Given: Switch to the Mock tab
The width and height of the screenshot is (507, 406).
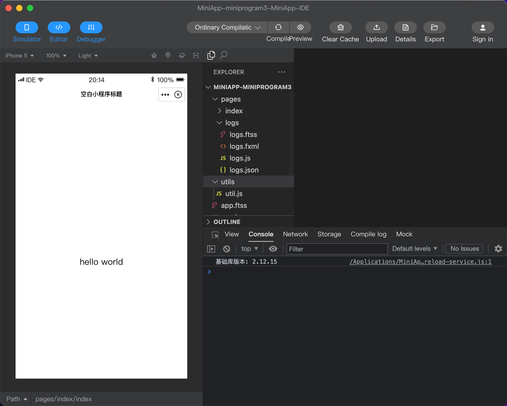Looking at the screenshot, I should click(404, 234).
